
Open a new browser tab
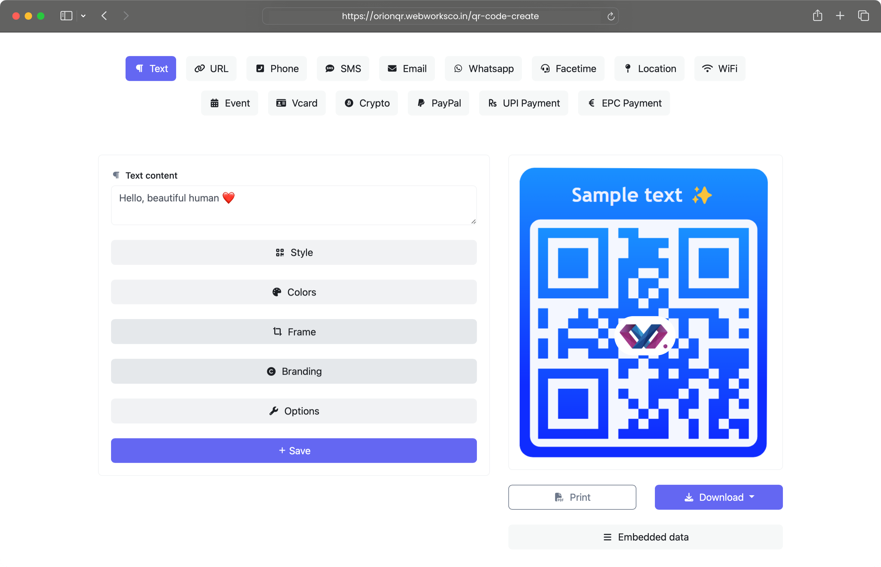(x=840, y=16)
